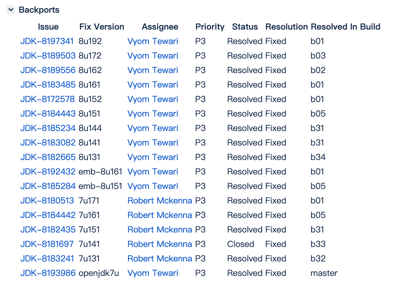Sort the table by Resolved In Build column
The height and width of the screenshot is (288, 397).
click(345, 27)
